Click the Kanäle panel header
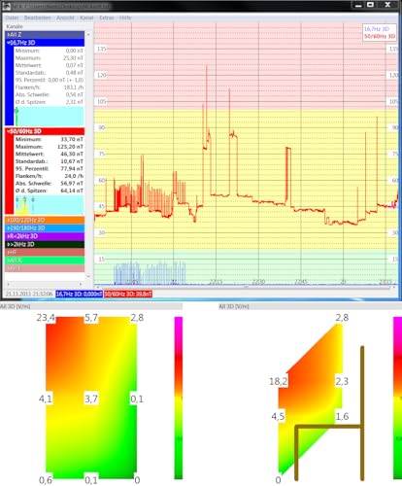This screenshot has width=402, height=486. point(15,26)
